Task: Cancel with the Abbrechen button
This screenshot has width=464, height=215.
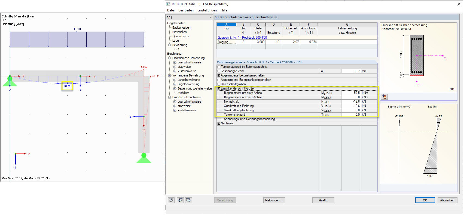Action: (447, 200)
